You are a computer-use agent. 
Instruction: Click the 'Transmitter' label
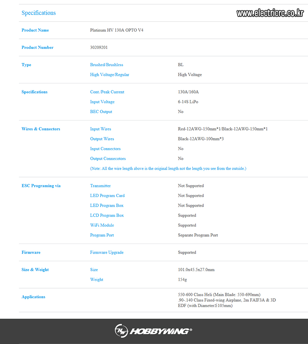click(100, 186)
